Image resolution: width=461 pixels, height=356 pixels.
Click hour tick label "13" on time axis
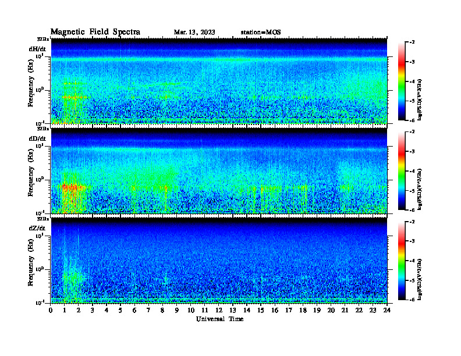point(233,310)
